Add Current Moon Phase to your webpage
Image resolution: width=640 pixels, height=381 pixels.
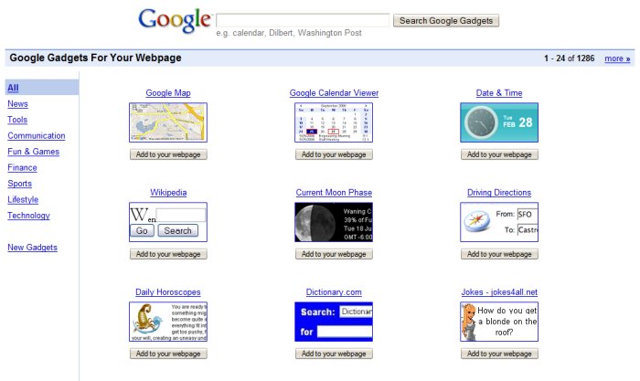pos(334,254)
